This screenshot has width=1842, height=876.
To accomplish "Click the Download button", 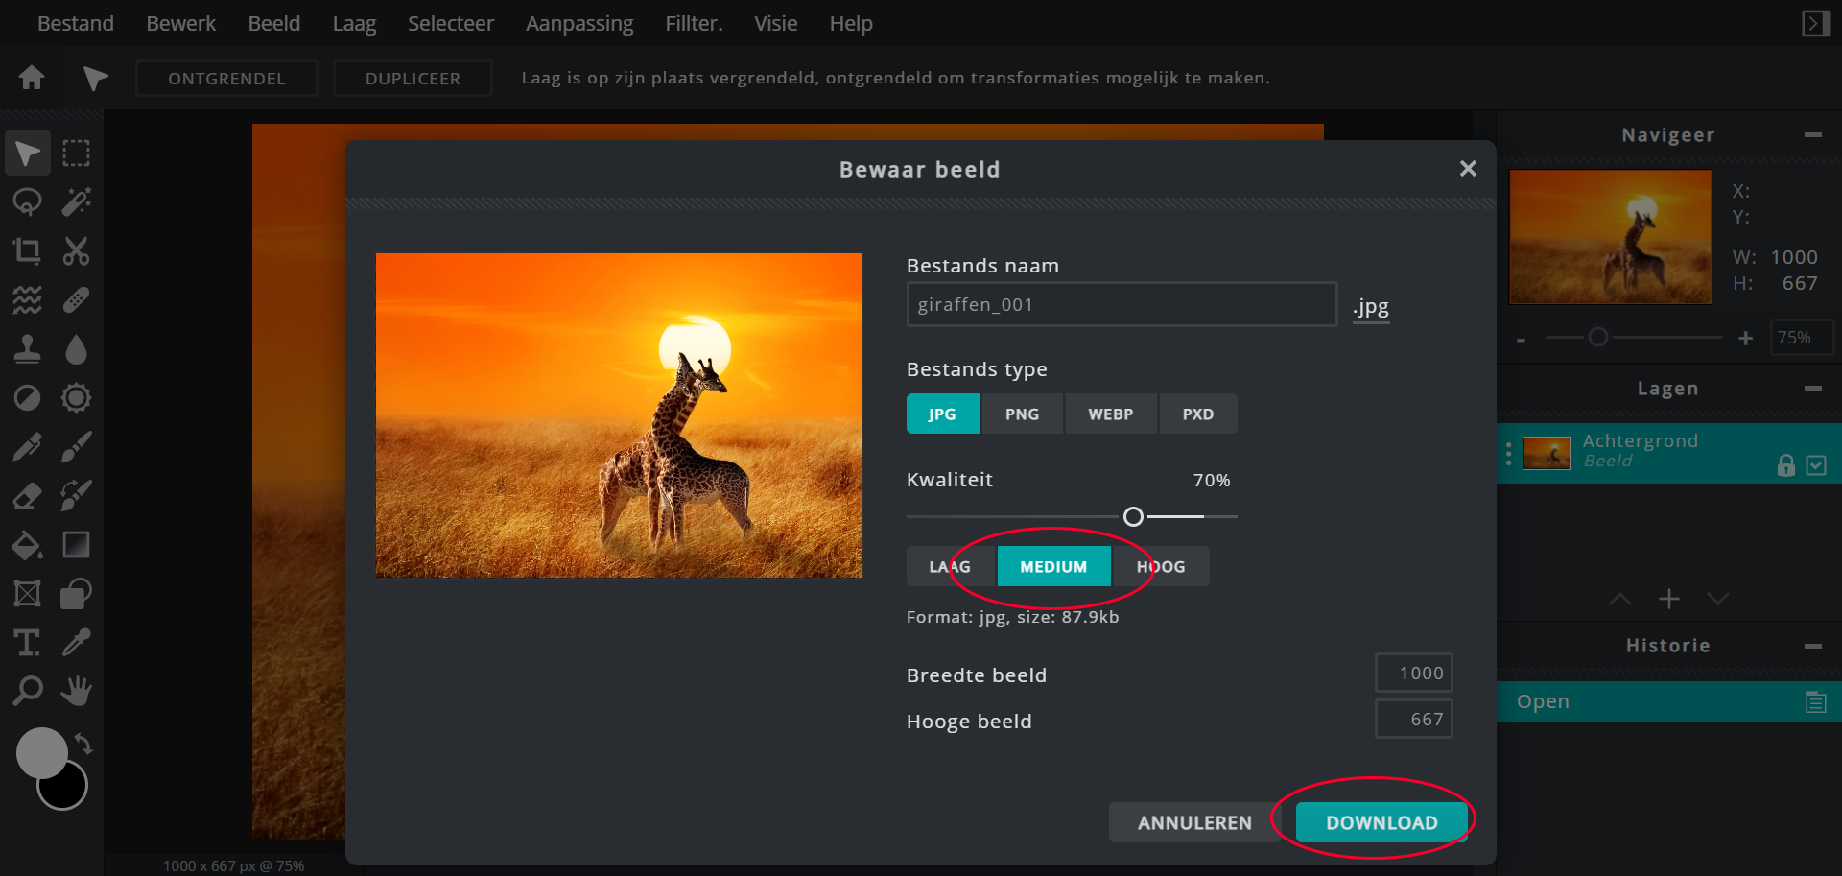I will pyautogui.click(x=1381, y=822).
